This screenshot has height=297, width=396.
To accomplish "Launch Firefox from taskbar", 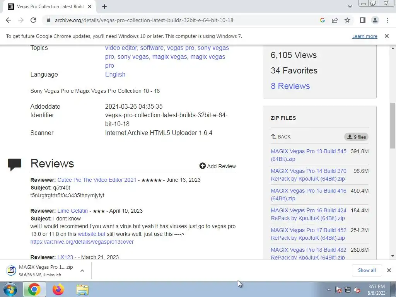I will 58,289.
